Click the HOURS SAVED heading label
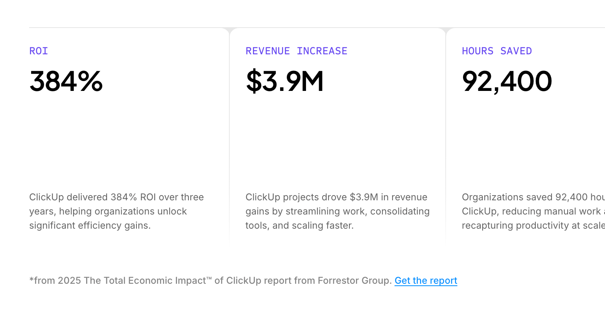This screenshot has height=318, width=605. tap(496, 51)
